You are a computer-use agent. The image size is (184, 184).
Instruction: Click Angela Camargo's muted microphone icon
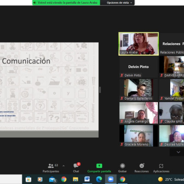click(122, 121)
